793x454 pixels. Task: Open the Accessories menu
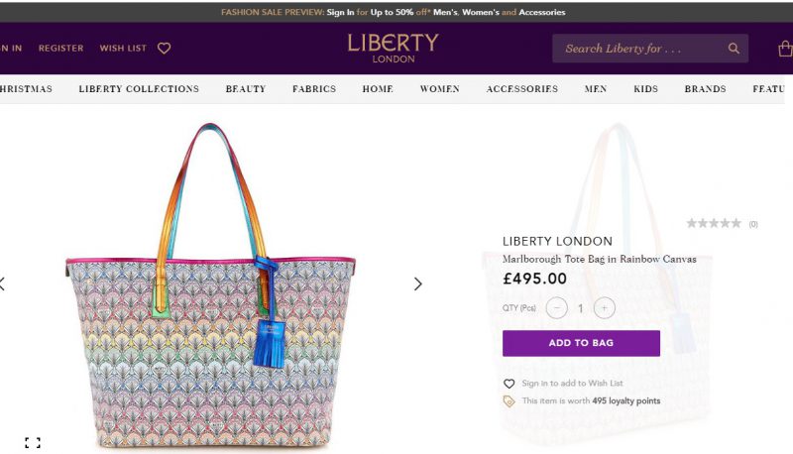click(522, 89)
